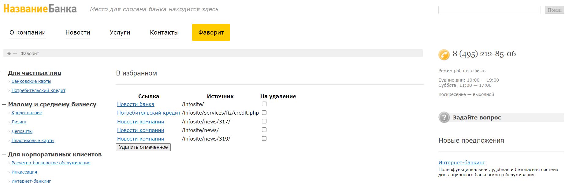Click the question mark icon
The width and height of the screenshot is (569, 183).
[444, 117]
